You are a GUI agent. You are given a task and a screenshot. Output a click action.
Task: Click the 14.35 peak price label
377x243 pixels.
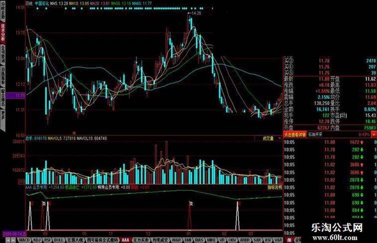click(x=196, y=13)
